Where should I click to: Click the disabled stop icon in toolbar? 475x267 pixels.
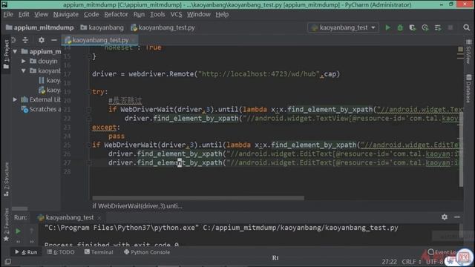coord(451,27)
